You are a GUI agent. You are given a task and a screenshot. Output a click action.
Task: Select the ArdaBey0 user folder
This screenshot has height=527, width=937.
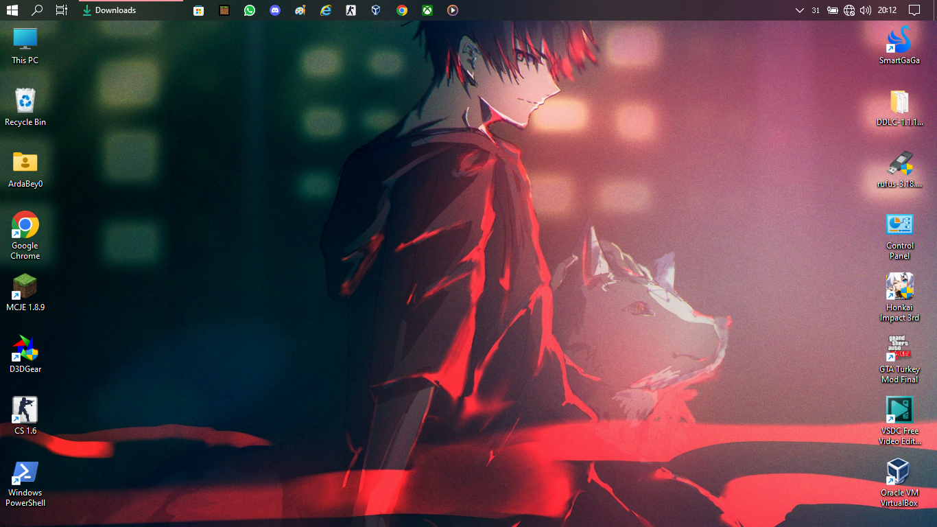click(25, 169)
